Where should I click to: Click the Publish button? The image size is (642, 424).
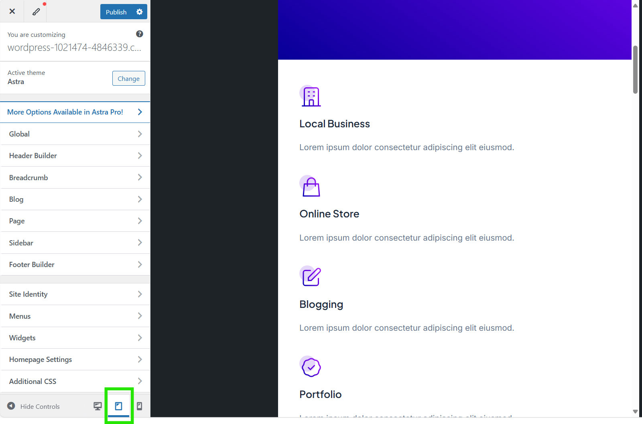(x=116, y=12)
